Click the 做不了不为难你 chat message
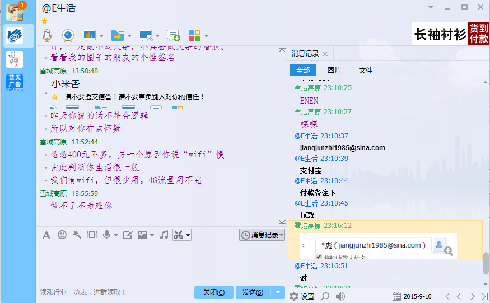The image size is (490, 303). (81, 206)
